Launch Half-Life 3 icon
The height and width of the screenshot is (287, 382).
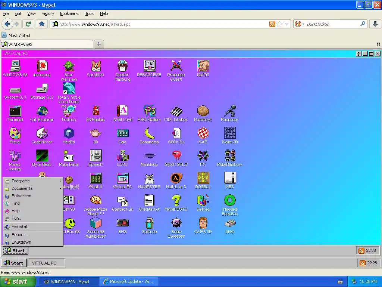(176, 181)
